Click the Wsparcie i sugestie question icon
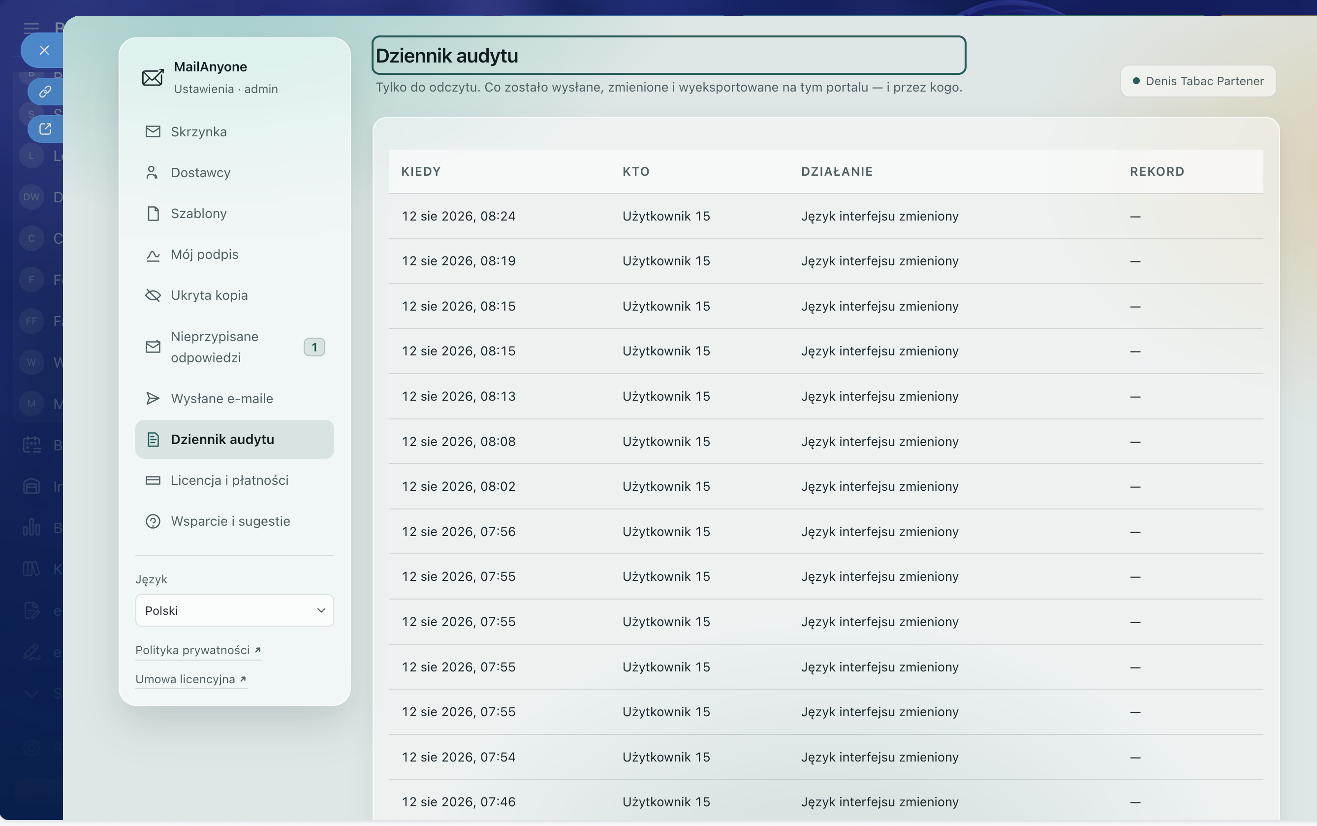The width and height of the screenshot is (1317, 826). [x=153, y=522]
